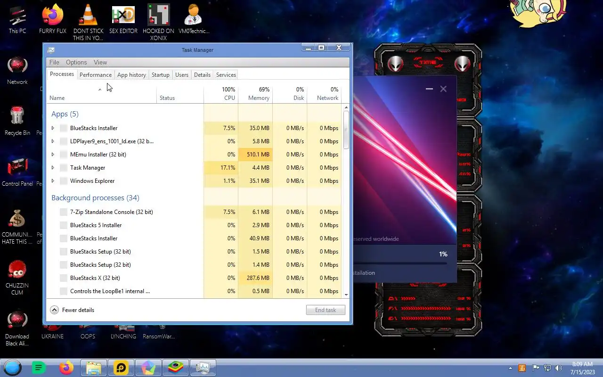This screenshot has height=377, width=603.
Task: Show hidden tray icons arrow
Action: point(510,368)
